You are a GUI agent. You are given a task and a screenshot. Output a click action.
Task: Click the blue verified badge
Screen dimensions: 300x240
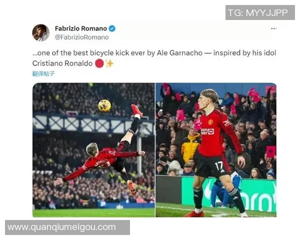pos(112,28)
